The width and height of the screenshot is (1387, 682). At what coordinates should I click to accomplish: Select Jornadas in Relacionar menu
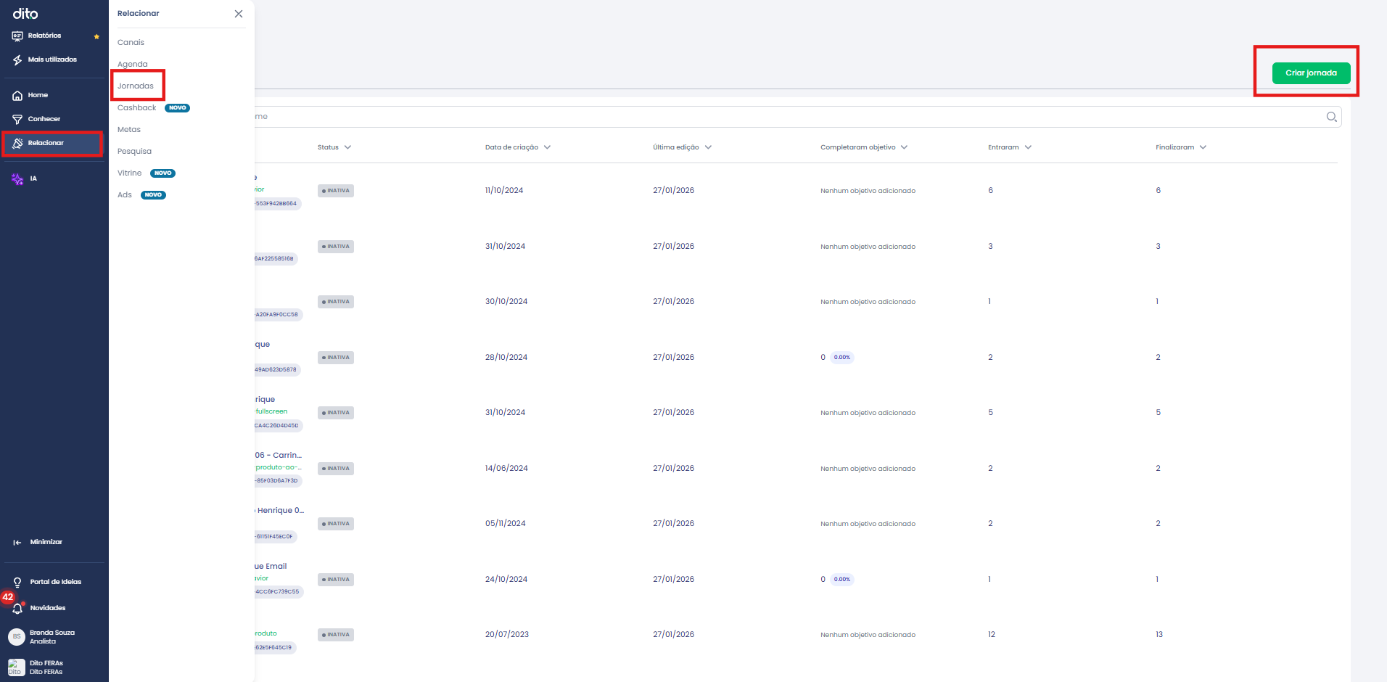tap(136, 86)
